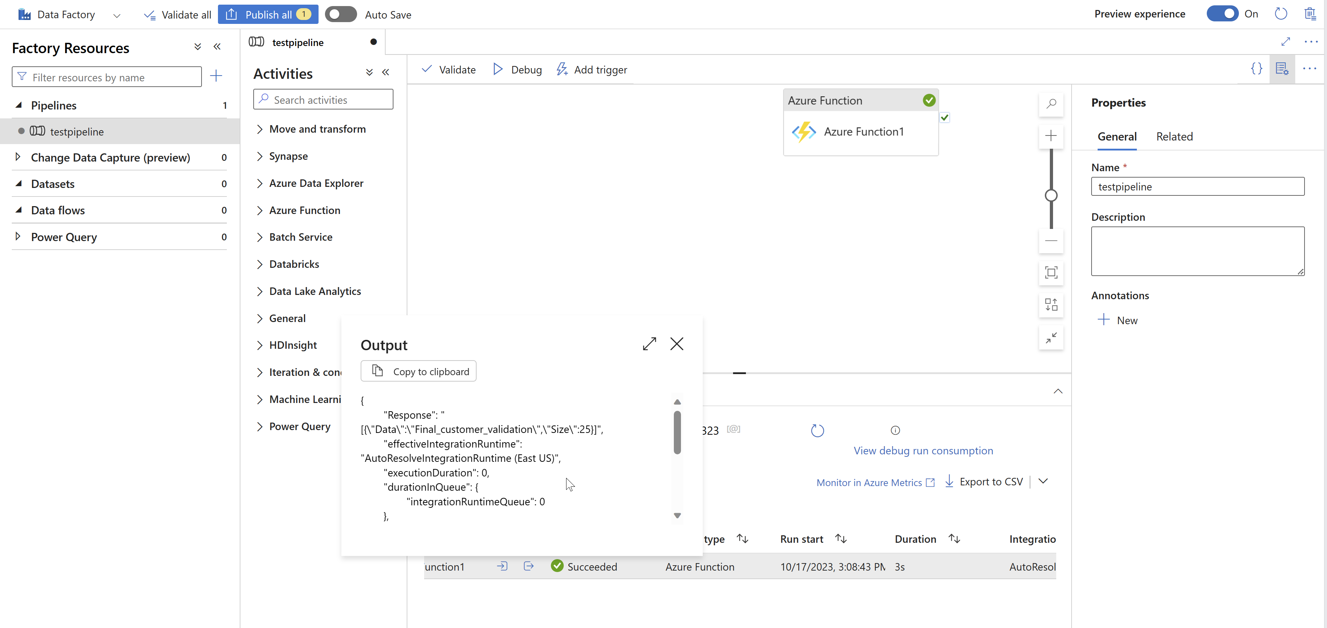Open Monitor in Azure Metrics link
Image resolution: width=1327 pixels, height=628 pixels.
pyautogui.click(x=875, y=482)
